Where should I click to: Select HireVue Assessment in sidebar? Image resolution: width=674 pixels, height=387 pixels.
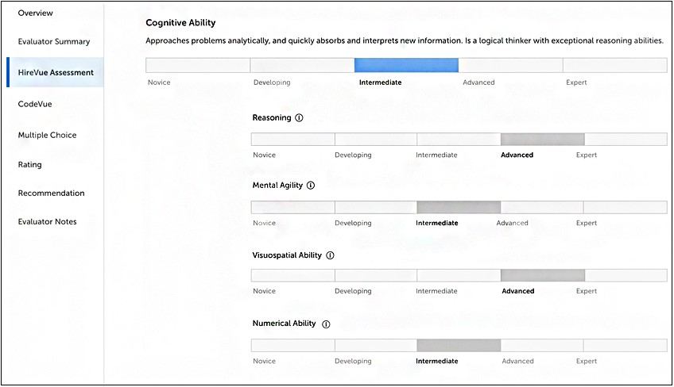[56, 72]
